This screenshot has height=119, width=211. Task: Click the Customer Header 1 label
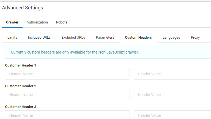pos(21,65)
